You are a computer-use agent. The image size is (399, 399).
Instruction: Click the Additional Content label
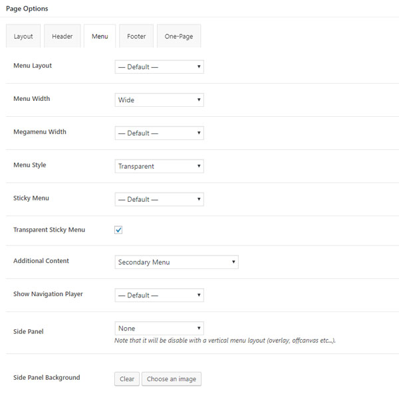[x=41, y=261]
